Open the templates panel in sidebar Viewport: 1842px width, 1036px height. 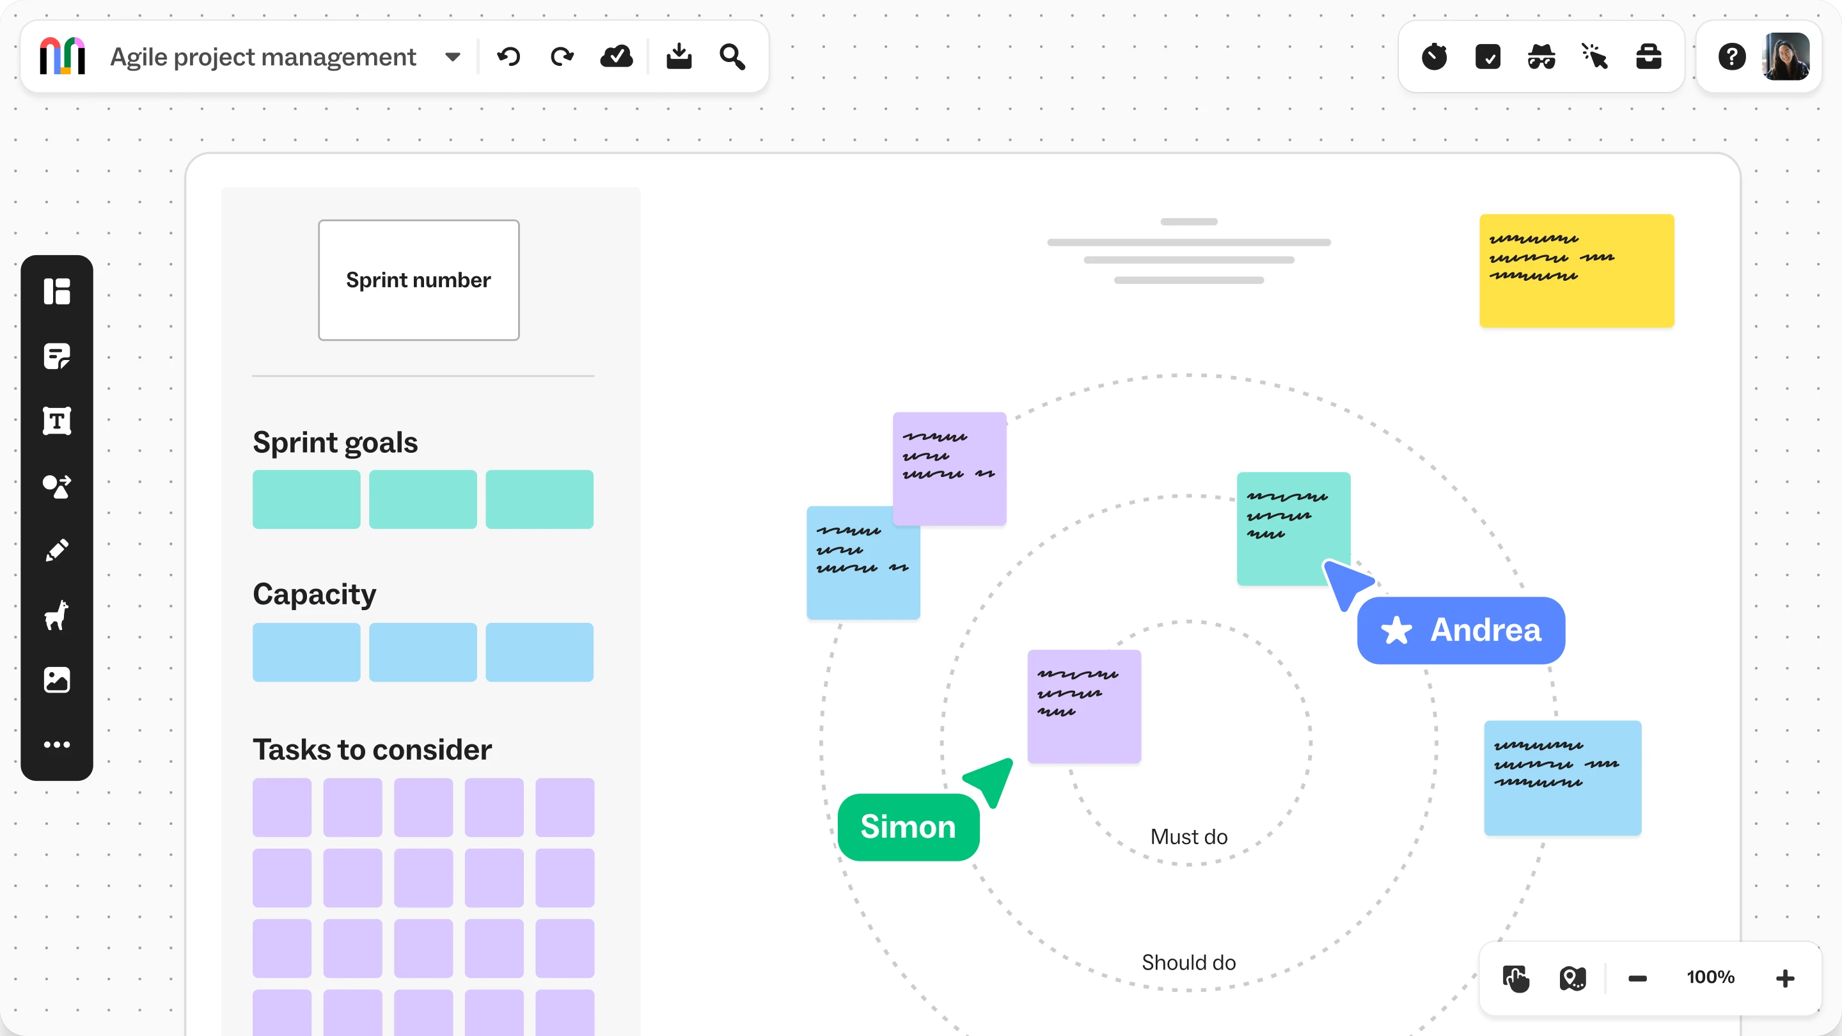click(56, 291)
